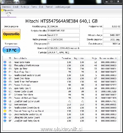Screen dimensions: 123x133
Task: Click the yellow Opozorilo health status button
Action: (x=11, y=34)
